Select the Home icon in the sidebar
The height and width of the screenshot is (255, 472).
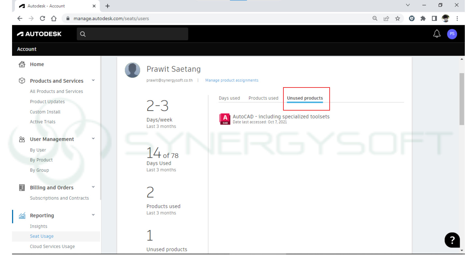click(x=21, y=64)
